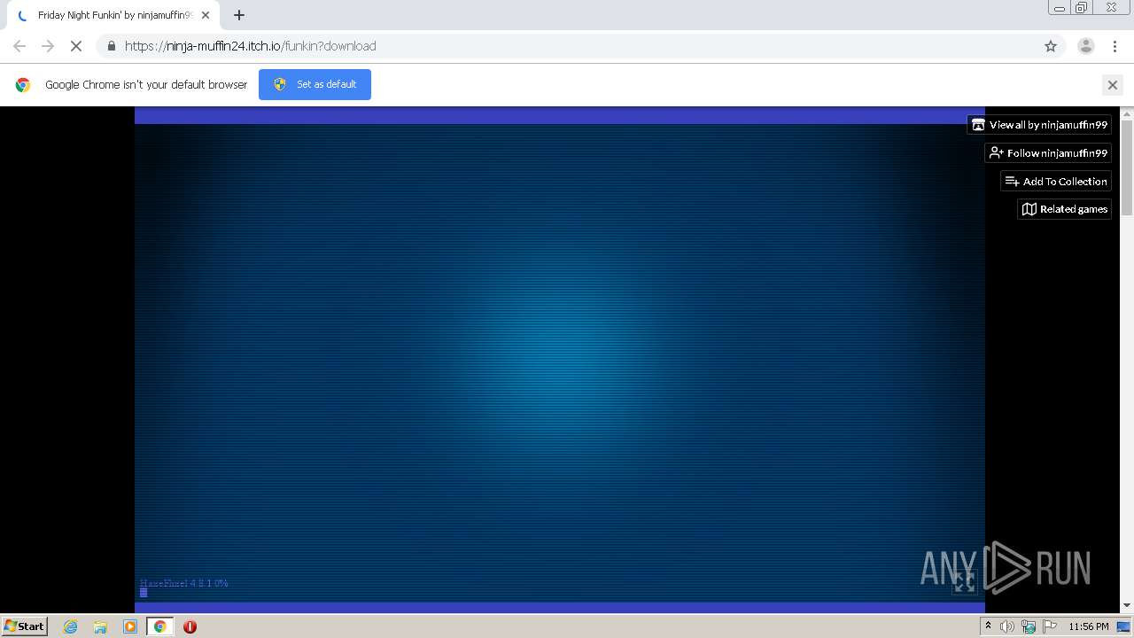Dismiss the default browser notification

1112,85
